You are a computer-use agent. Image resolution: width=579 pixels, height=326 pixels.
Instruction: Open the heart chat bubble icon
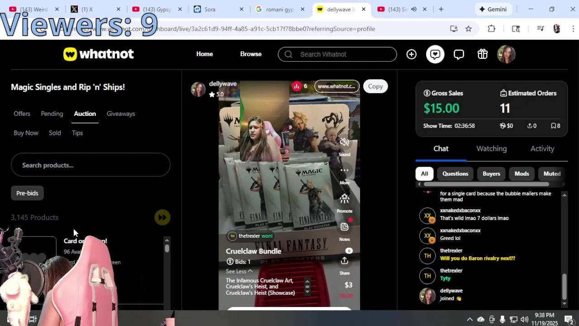tap(435, 54)
